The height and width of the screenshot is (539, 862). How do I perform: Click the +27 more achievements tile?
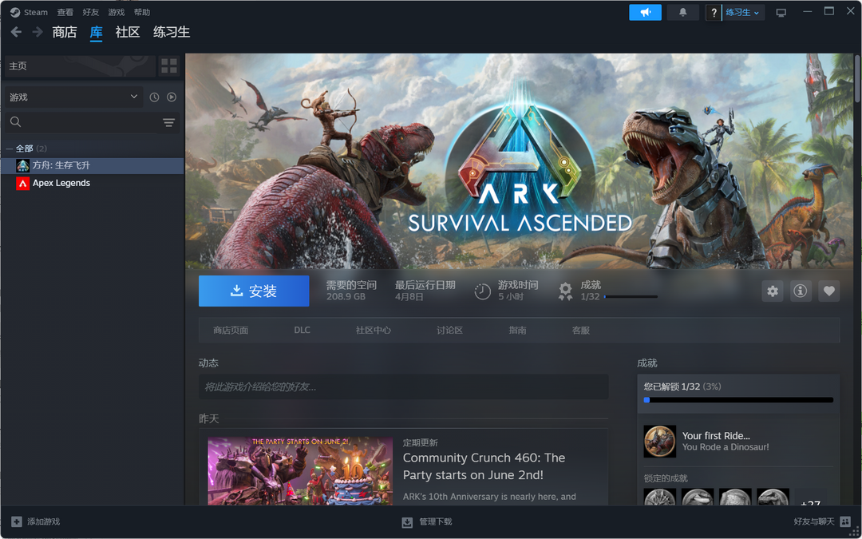coord(810,497)
